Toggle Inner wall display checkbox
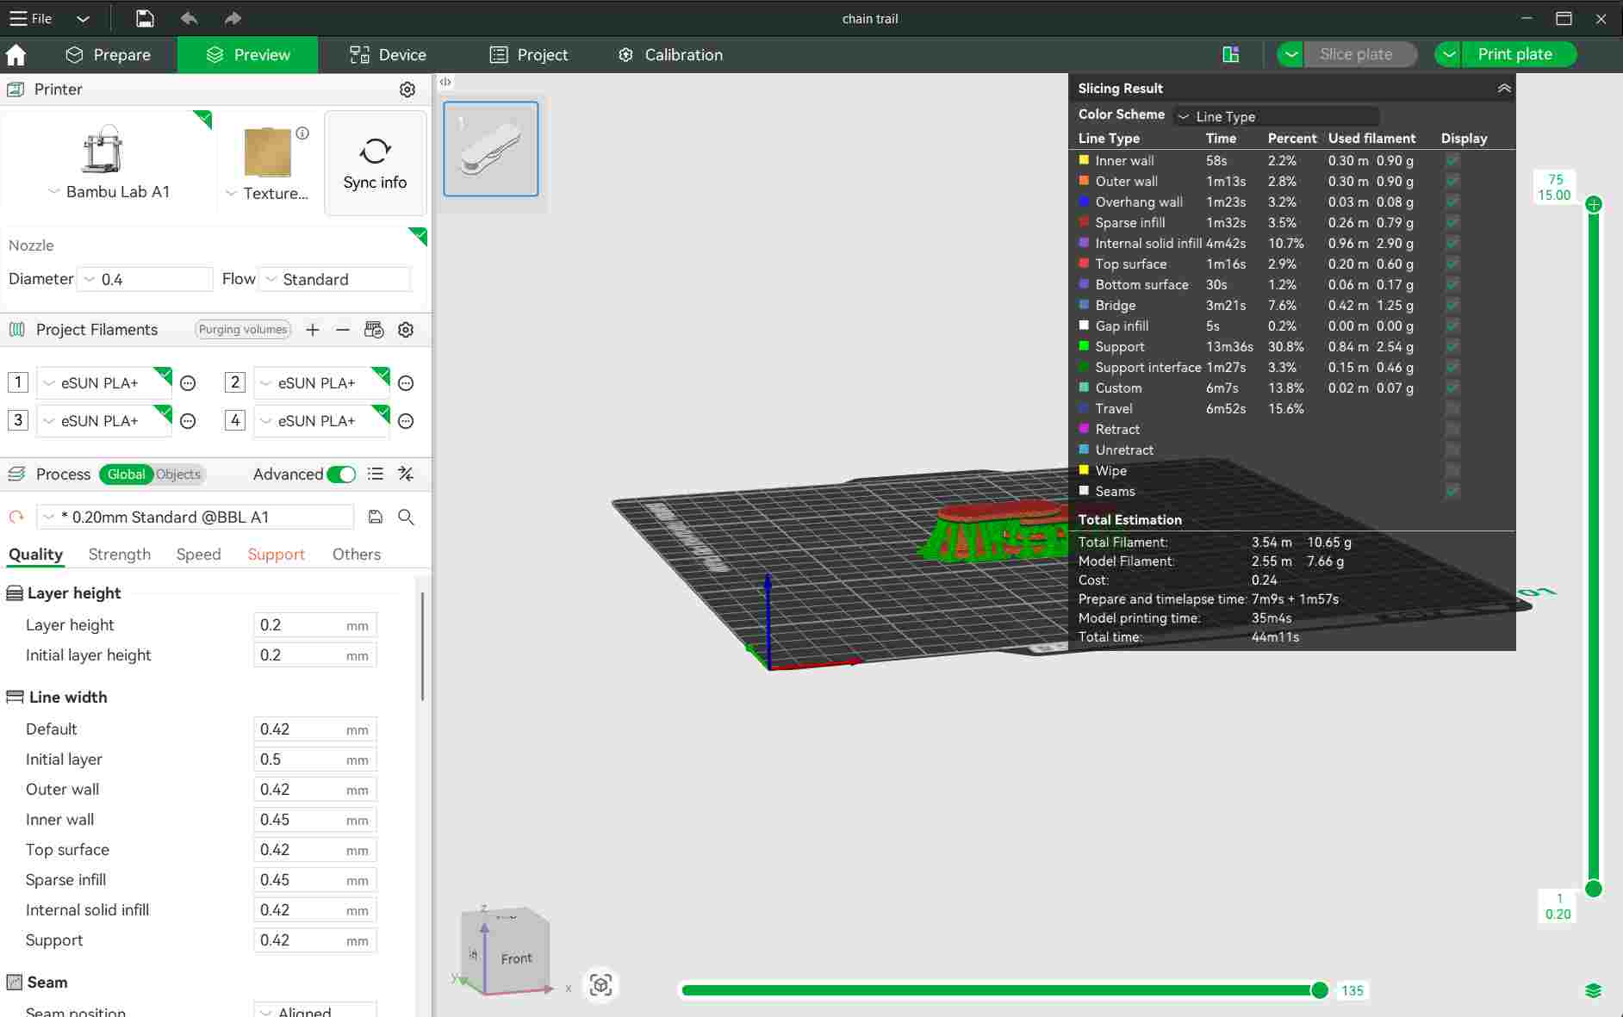1623x1017 pixels. click(x=1452, y=161)
